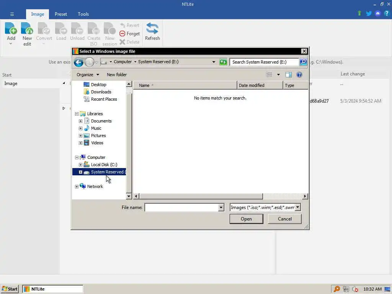Click the file list scroll right arrow

(x=305, y=196)
